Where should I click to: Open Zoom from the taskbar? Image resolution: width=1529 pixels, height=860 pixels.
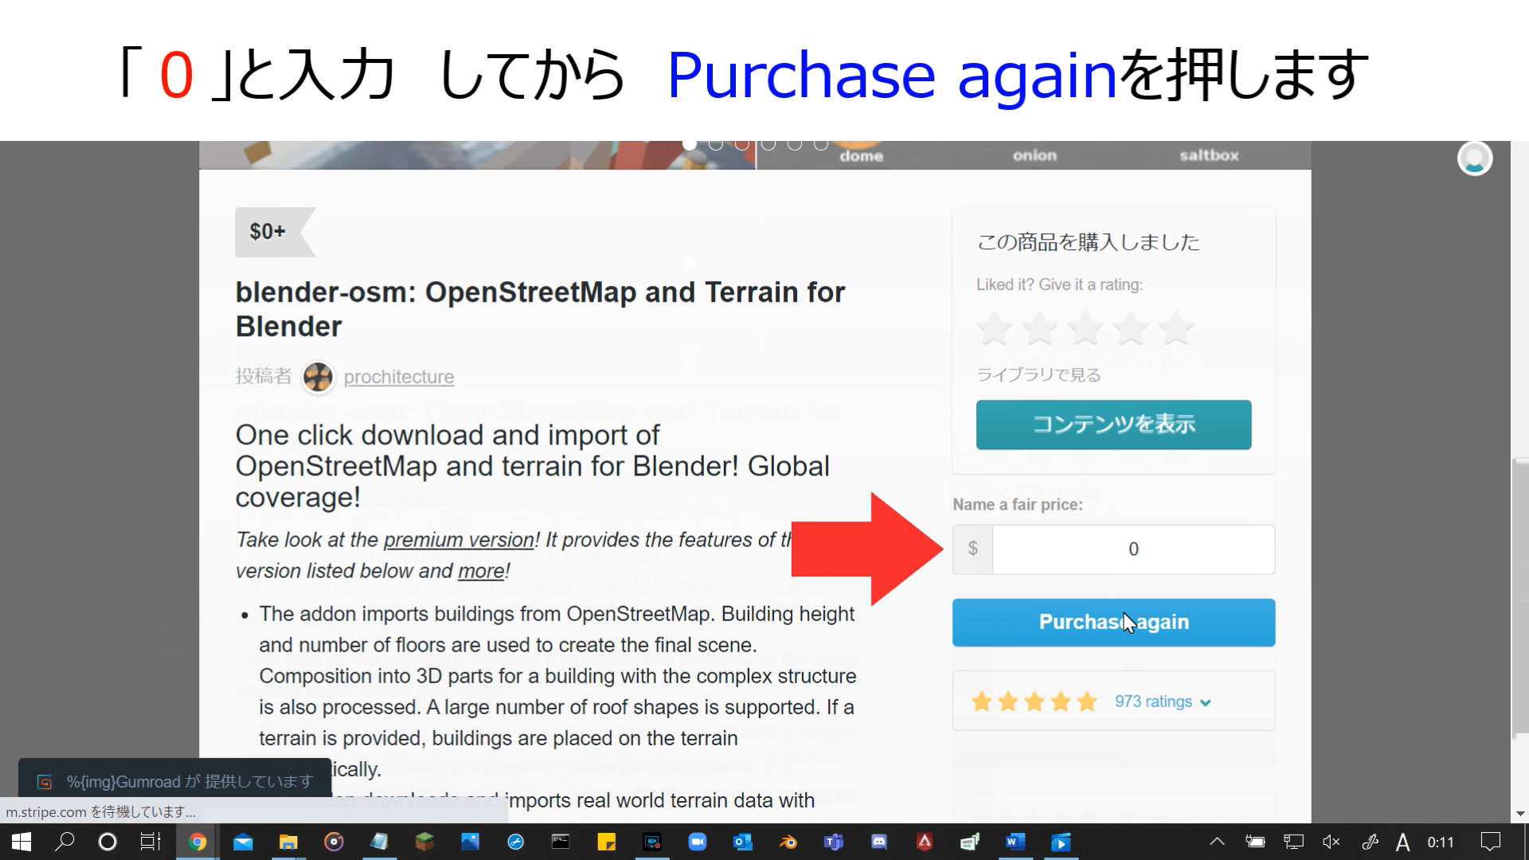(x=697, y=842)
